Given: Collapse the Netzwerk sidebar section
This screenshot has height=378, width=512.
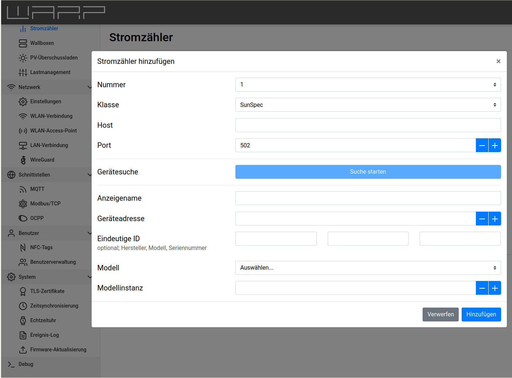Looking at the screenshot, I should (x=89, y=87).
